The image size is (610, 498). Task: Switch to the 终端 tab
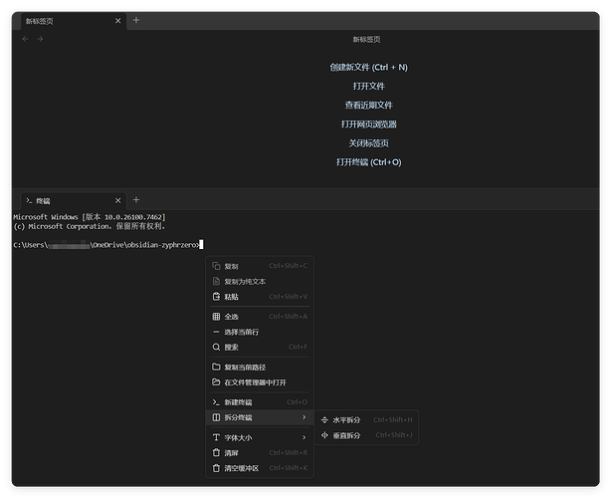tap(73, 201)
